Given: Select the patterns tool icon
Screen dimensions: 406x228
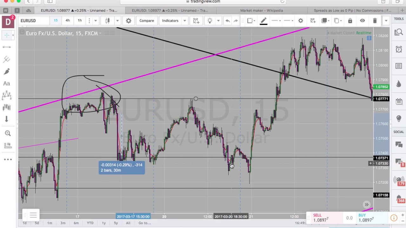Looking at the screenshot, I should (x=7, y=95).
